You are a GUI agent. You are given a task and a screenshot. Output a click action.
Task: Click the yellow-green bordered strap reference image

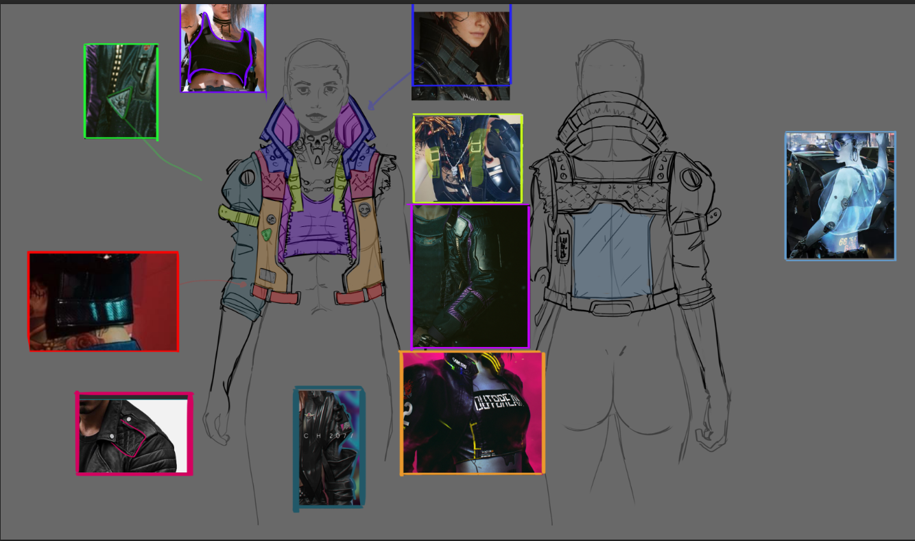(x=467, y=158)
